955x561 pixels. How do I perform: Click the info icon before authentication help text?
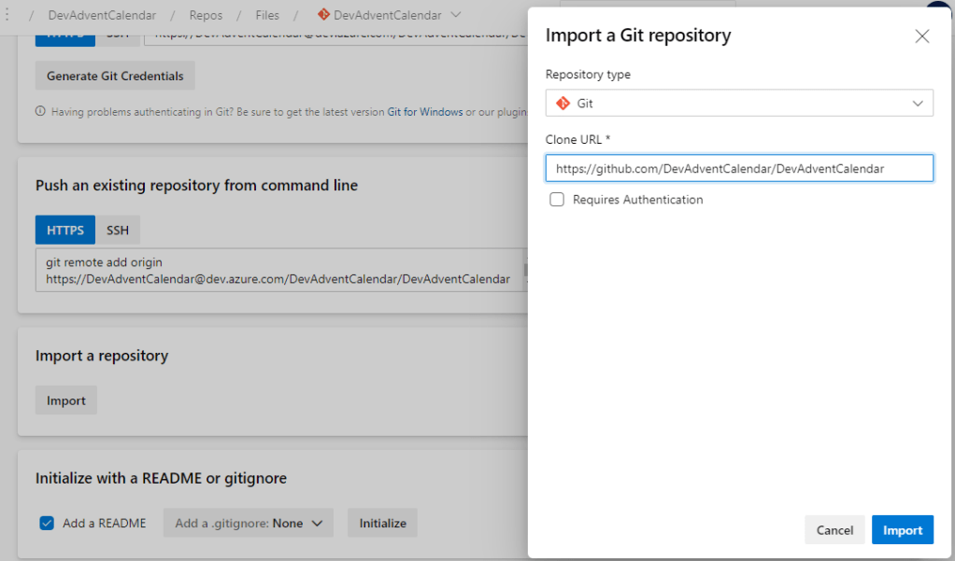[40, 112]
